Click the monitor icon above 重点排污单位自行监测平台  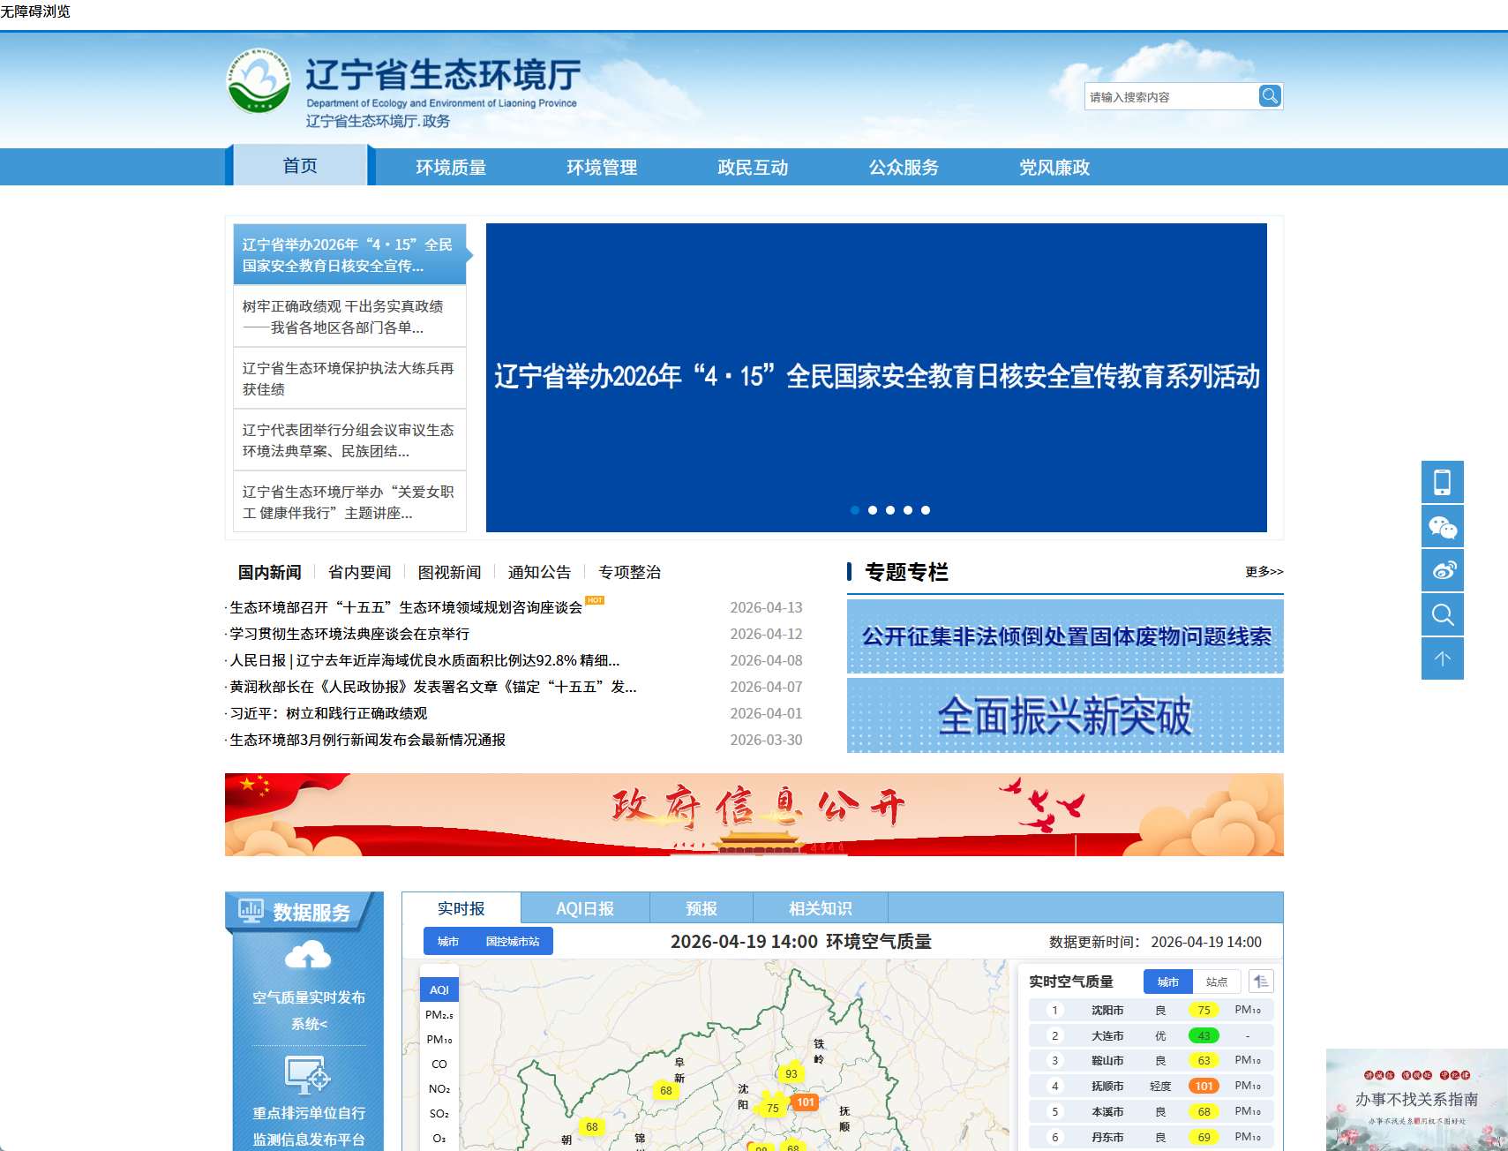pos(308,1077)
